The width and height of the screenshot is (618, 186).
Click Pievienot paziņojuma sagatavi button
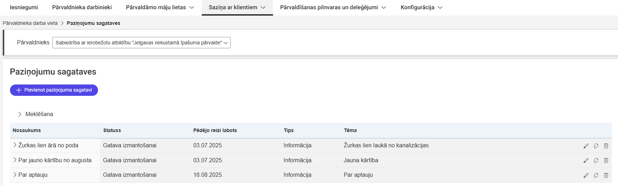[x=54, y=90]
